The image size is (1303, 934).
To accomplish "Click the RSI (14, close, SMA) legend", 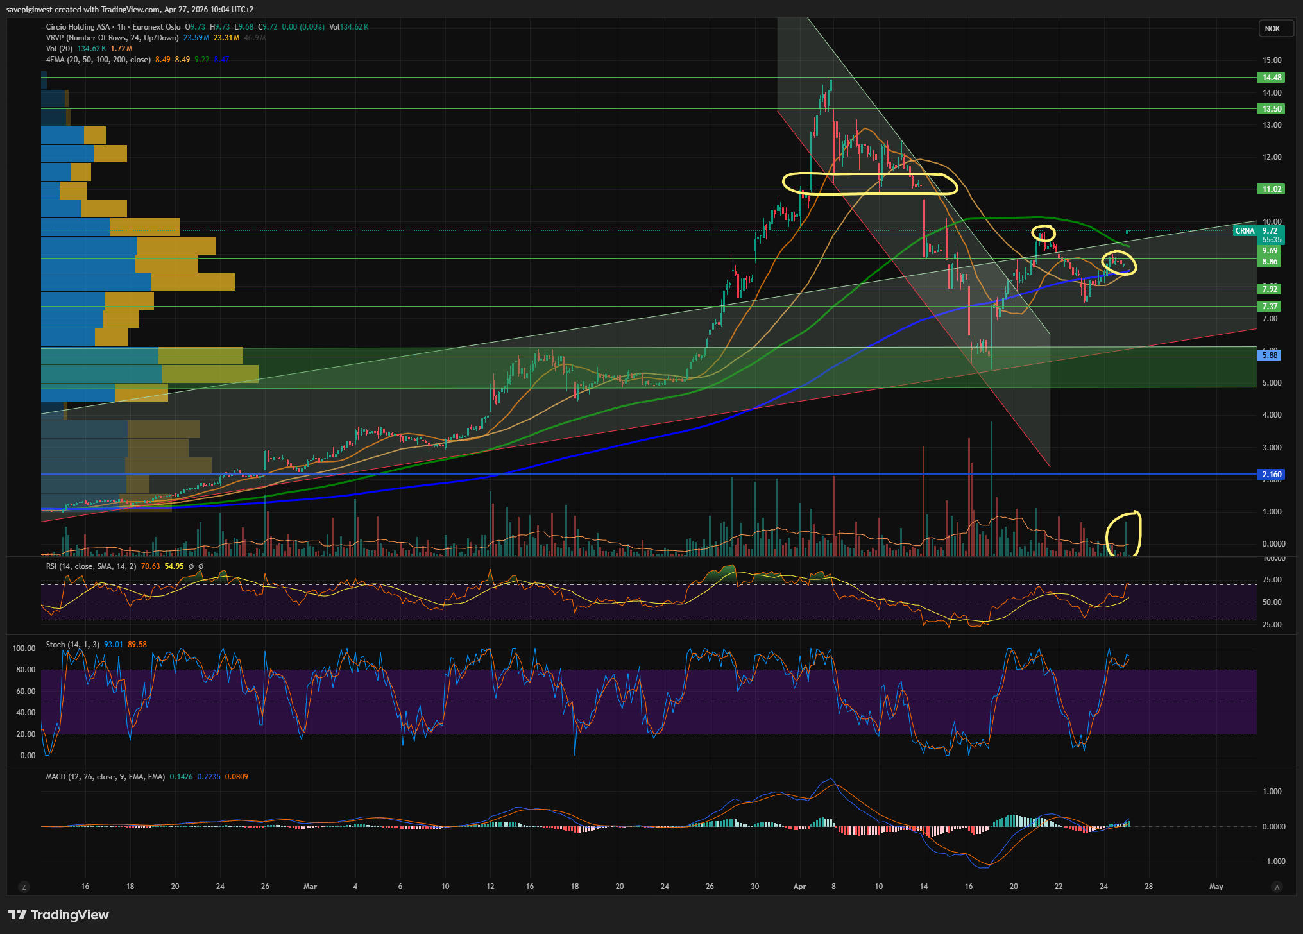I will 90,566.
